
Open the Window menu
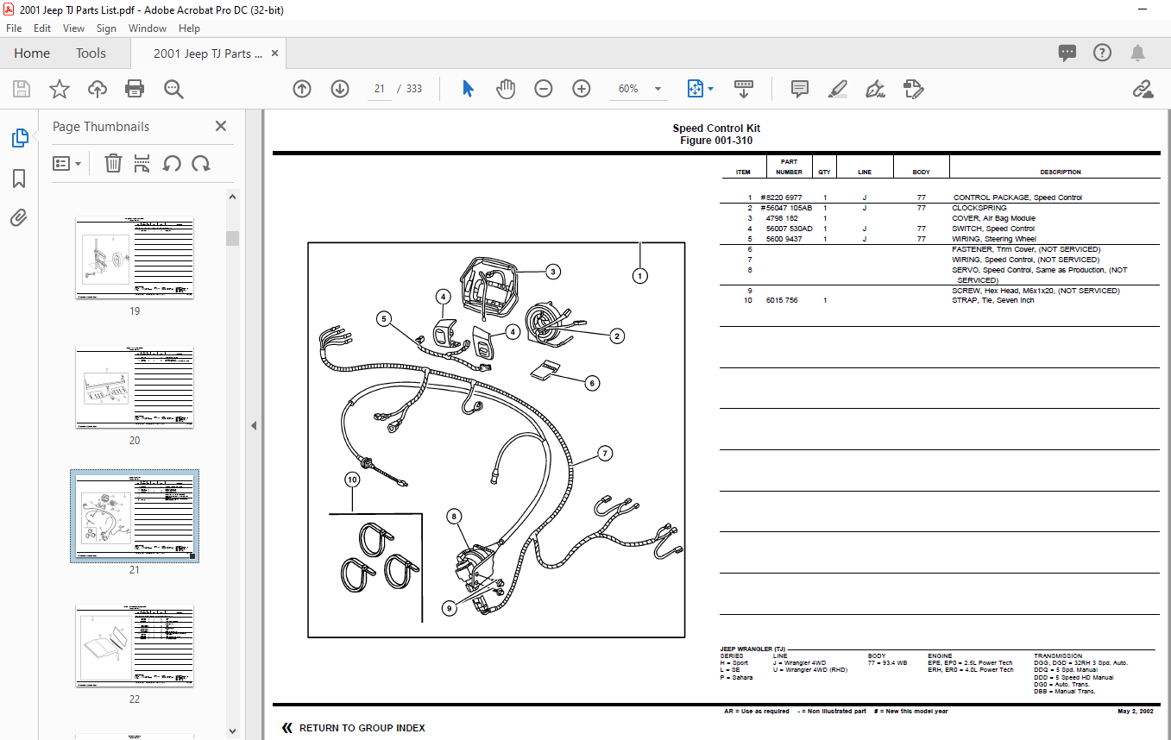point(148,28)
